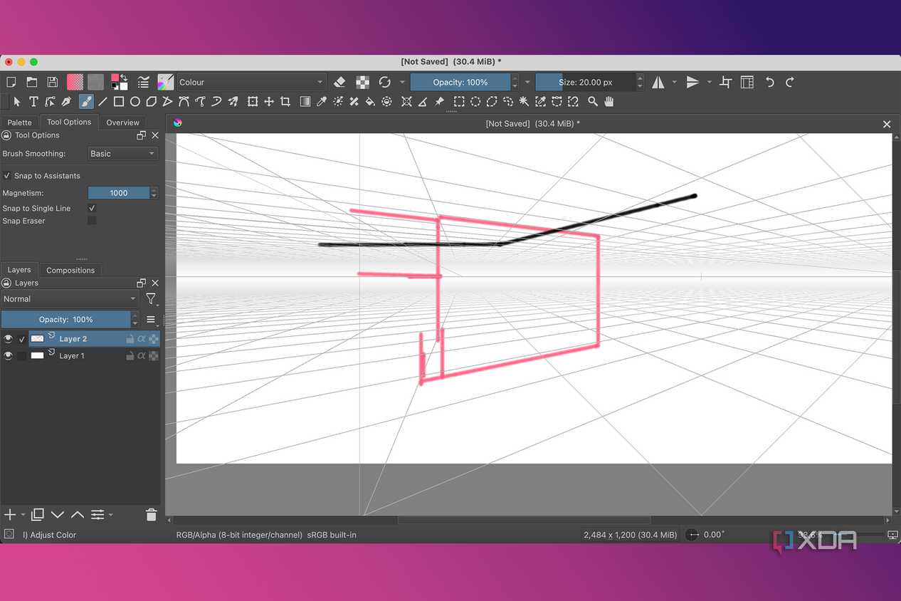901x601 pixels.
Task: Save the document with floppy disk icon
Action: (x=53, y=83)
